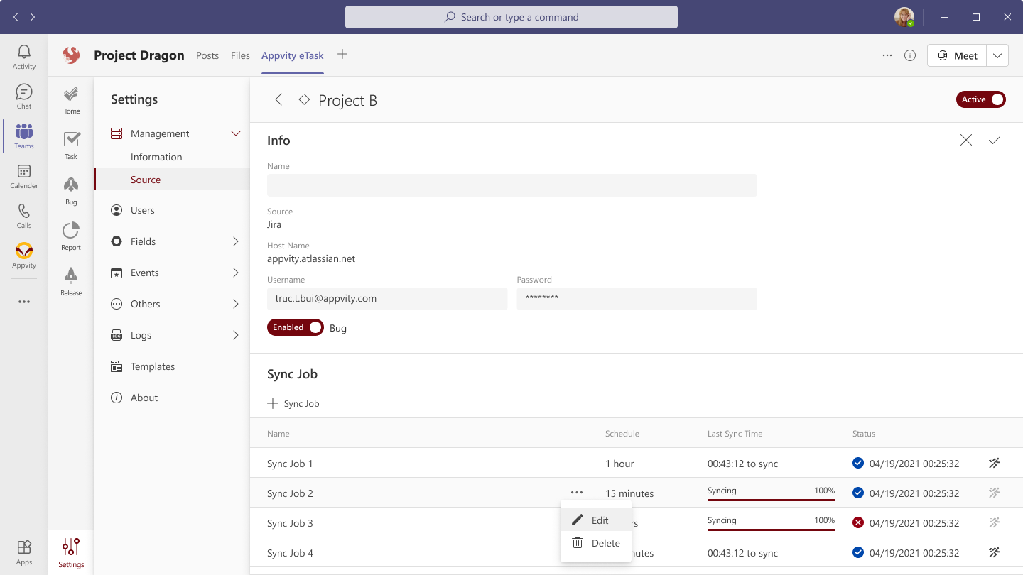1023x575 pixels.
Task: Open the Report chart icon
Action: click(71, 236)
